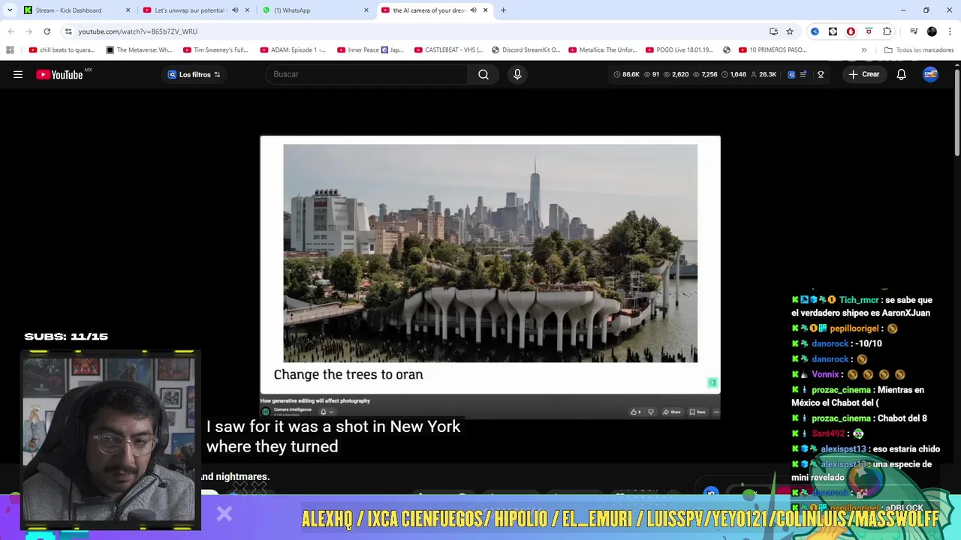
Task: Click the '26.3K' subscribers stat
Action: click(763, 74)
